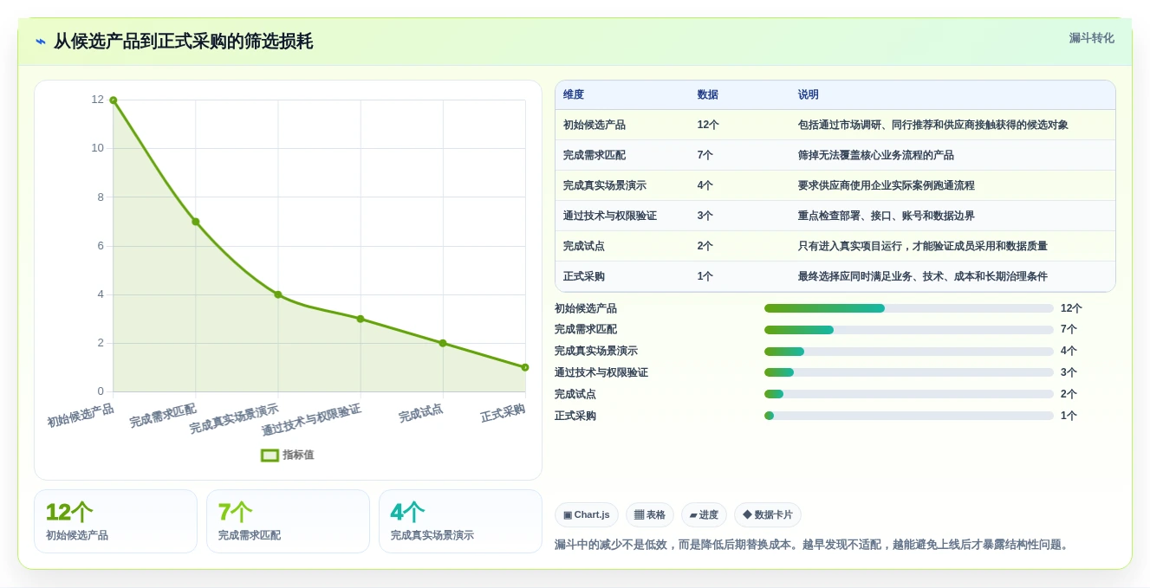Click the 7个 完成需求匹配 stat card
The image size is (1150, 588).
point(288,521)
